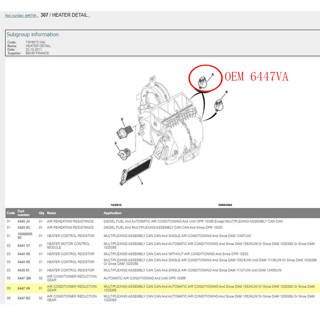Click 'AIR REHEATING RESISTANCE' in the 6445 JV row
Viewport: 320px width, 320px height.
tap(70, 221)
